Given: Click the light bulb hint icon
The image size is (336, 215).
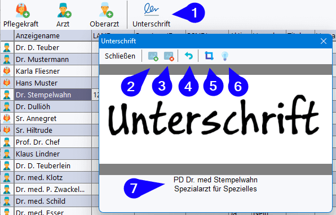Looking at the screenshot, I should pos(225,56).
